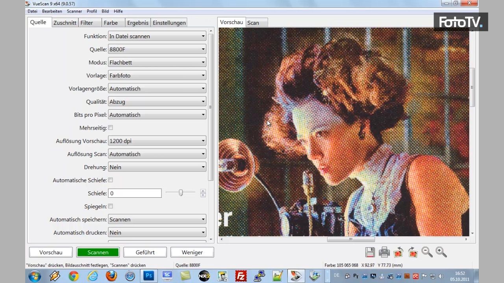Open the Vorlage Farbfoto dropdown
Image resolution: width=504 pixels, height=283 pixels.
pyautogui.click(x=157, y=75)
